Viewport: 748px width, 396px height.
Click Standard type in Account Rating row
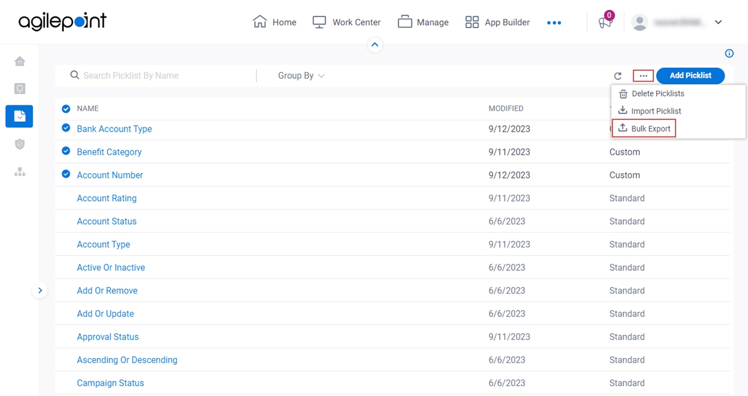(627, 198)
